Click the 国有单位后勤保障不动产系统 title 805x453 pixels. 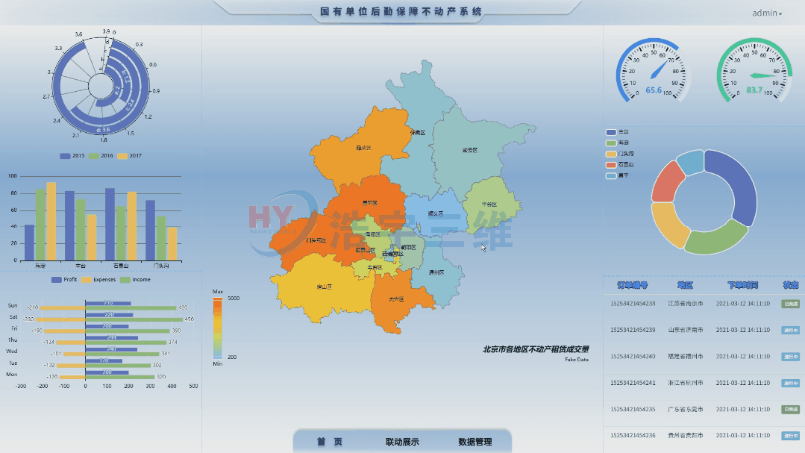point(401,11)
